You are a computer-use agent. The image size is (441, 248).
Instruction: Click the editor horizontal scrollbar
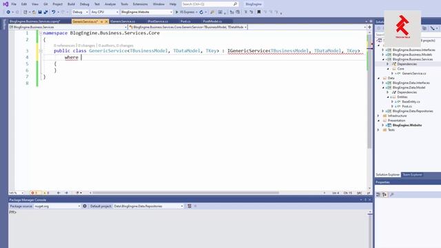click(185, 193)
